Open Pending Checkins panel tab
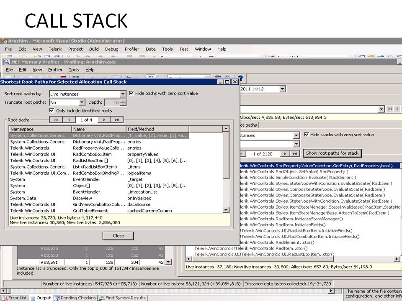Image resolution: width=402 pixels, height=301 pixels. click(x=75, y=298)
